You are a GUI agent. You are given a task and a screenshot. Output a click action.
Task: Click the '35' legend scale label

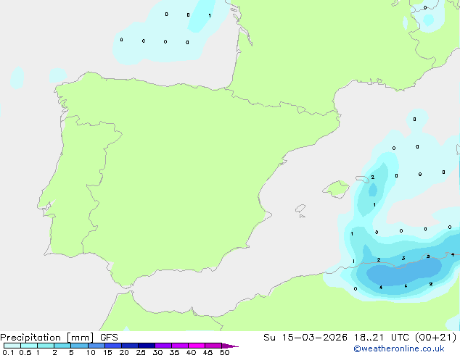tap(174, 352)
